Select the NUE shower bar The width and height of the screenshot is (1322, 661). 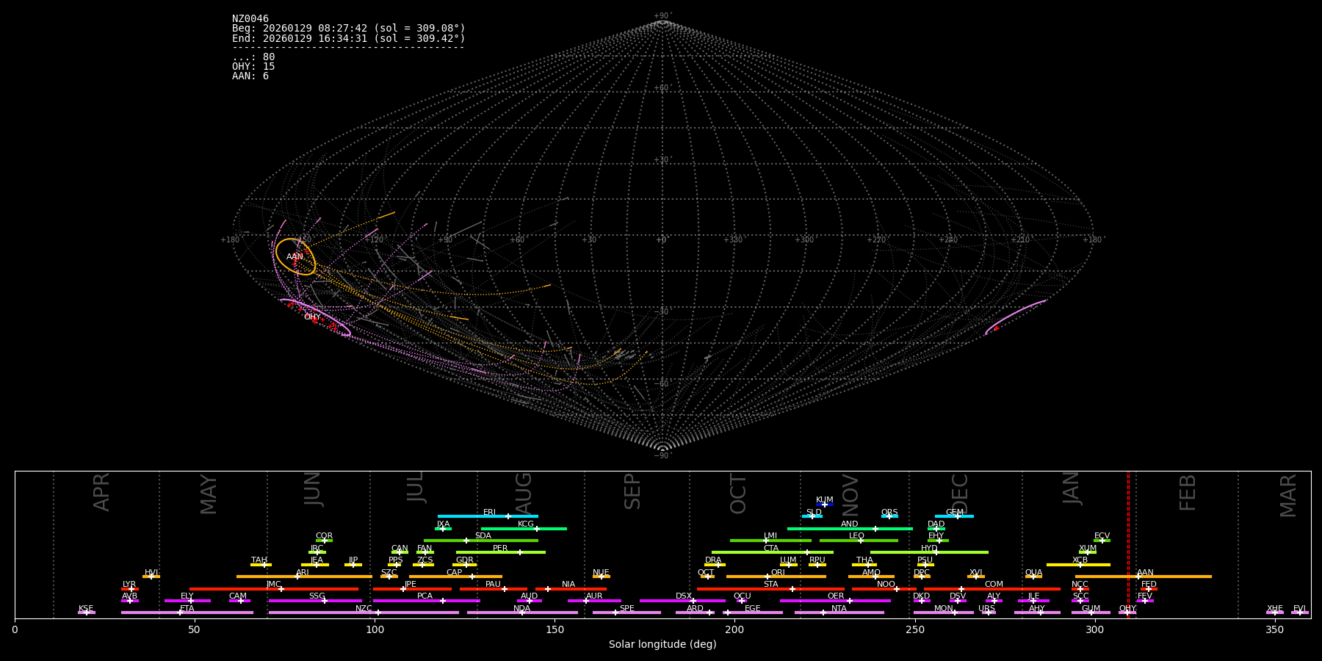602,577
